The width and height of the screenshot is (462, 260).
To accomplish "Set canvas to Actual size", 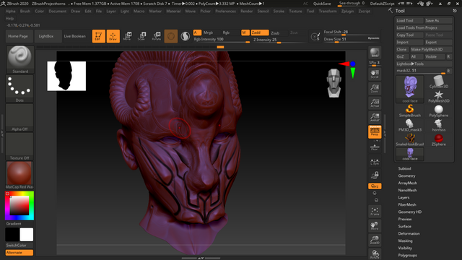I will [x=375, y=103].
